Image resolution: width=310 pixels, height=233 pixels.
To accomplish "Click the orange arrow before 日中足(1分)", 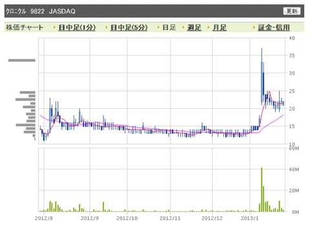I will tap(55, 28).
